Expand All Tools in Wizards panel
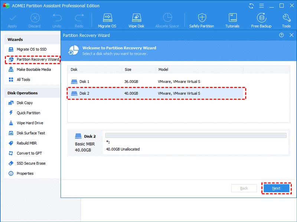The image size is (297, 222). pyautogui.click(x=23, y=80)
